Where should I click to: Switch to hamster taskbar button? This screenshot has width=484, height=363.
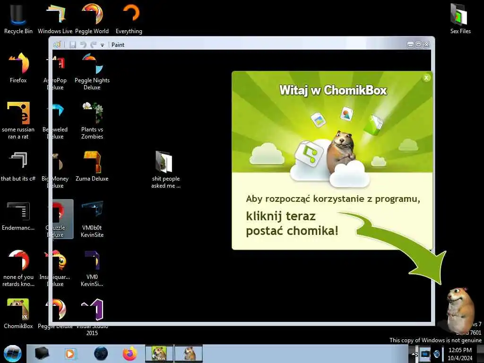[x=189, y=354]
